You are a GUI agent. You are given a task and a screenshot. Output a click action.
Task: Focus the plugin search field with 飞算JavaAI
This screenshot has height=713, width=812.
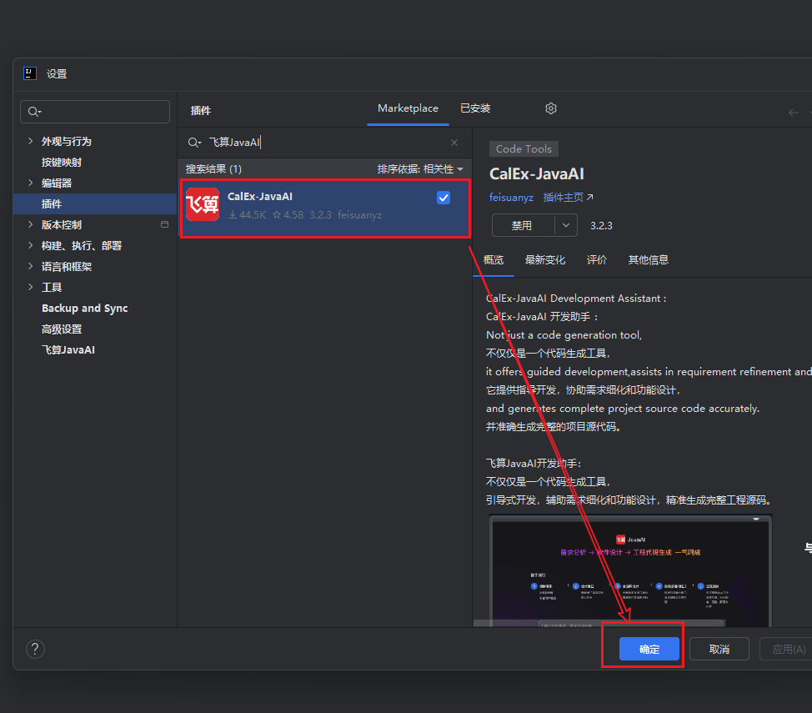pos(323,143)
